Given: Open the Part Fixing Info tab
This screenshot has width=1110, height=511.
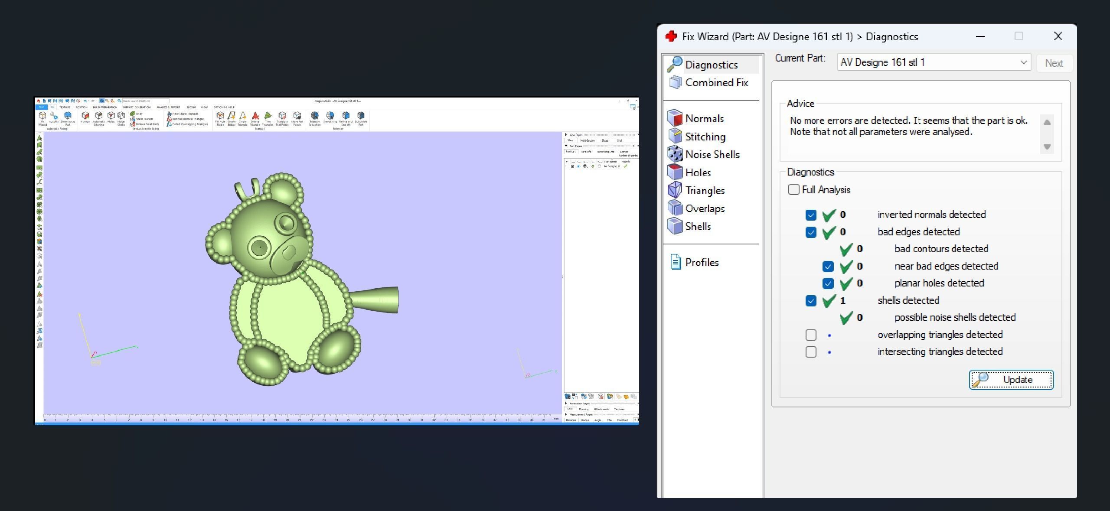Looking at the screenshot, I should (605, 152).
